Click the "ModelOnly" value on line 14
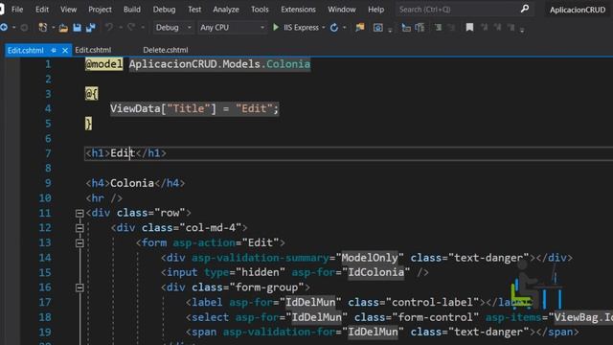Viewport: 613px width, 345px height. pyautogui.click(x=370, y=258)
